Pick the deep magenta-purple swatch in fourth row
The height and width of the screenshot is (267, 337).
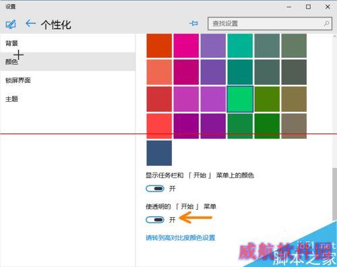[186, 126]
